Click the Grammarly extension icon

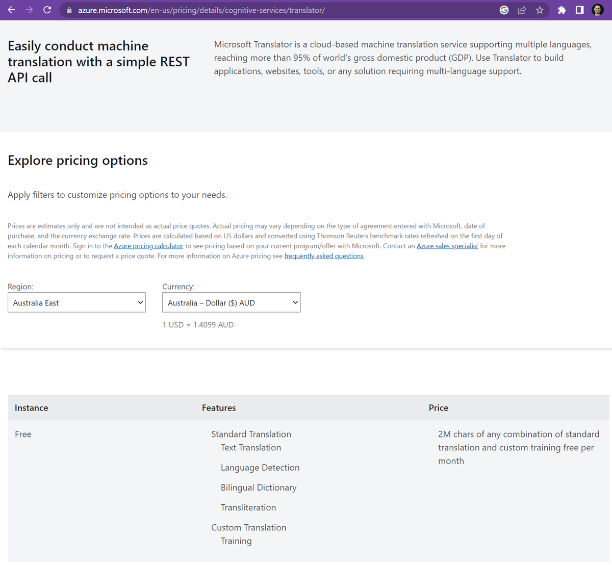tap(504, 10)
